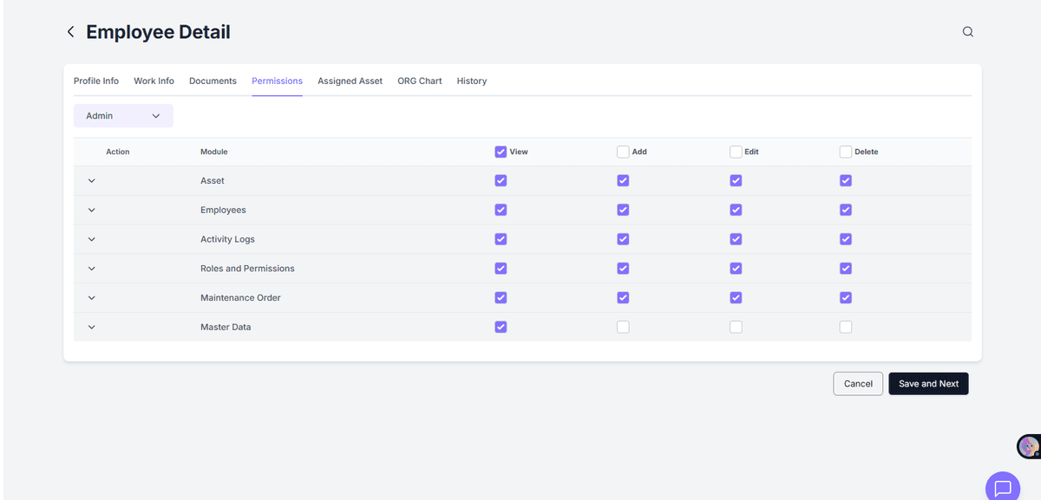Expand the Asset module row

coord(91,180)
